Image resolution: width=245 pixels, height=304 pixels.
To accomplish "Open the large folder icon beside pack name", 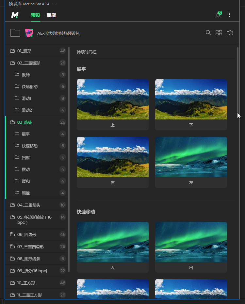I will coord(15,33).
